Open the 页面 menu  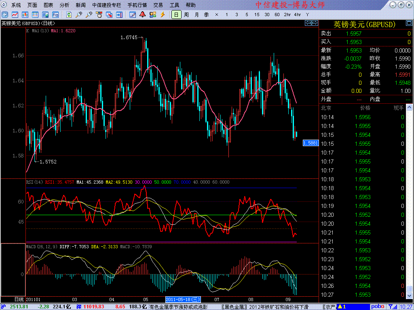click(32, 5)
